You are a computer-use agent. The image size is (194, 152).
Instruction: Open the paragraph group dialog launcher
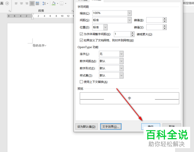(x=73, y=11)
